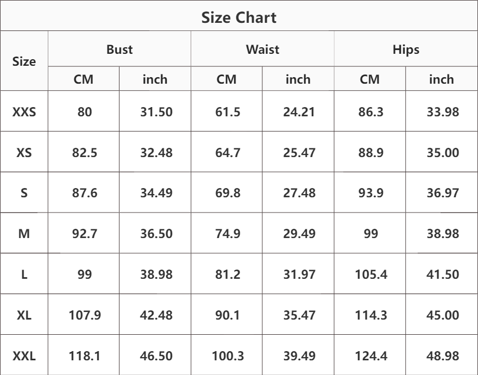Select the 39.49 waist inch cell
This screenshot has height=375, width=478.
pyautogui.click(x=299, y=357)
